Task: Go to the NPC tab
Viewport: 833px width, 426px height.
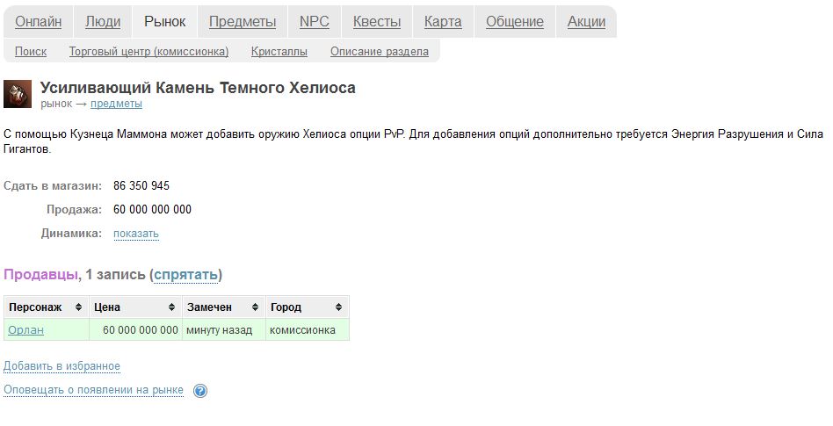Action: click(x=315, y=22)
